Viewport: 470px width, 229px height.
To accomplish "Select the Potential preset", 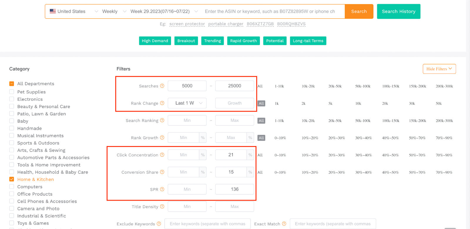I will (x=275, y=41).
